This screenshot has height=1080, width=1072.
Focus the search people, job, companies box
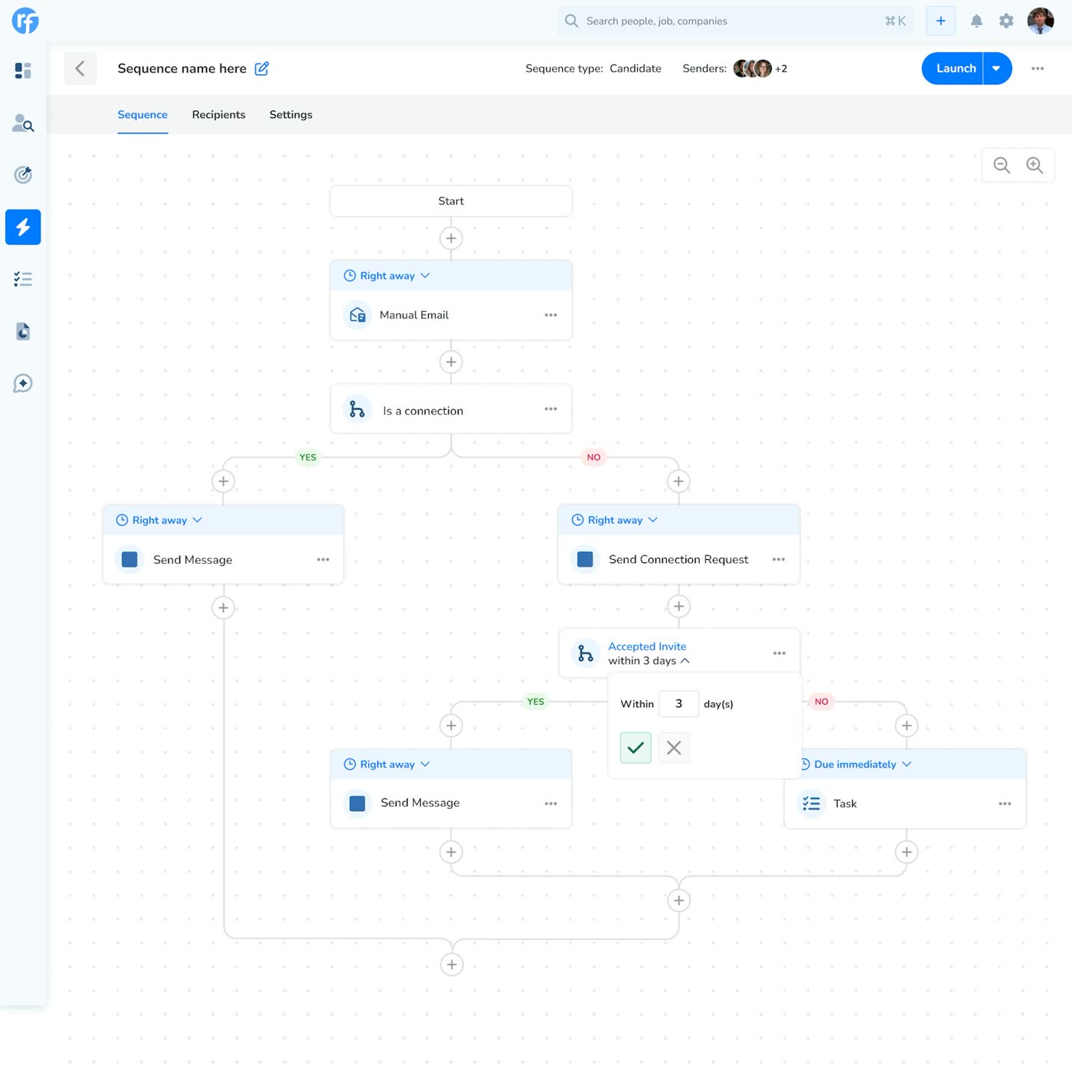click(735, 21)
